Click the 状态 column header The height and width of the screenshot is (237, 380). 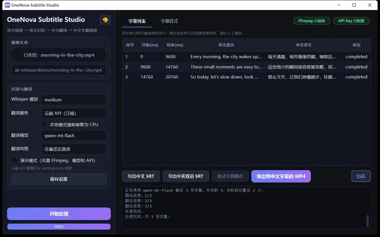[356, 45]
